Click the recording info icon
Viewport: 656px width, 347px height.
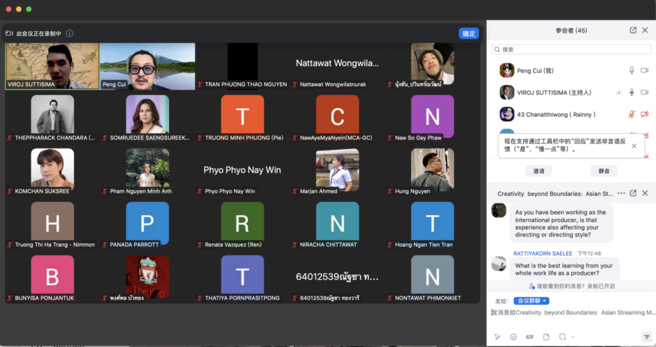click(x=69, y=33)
